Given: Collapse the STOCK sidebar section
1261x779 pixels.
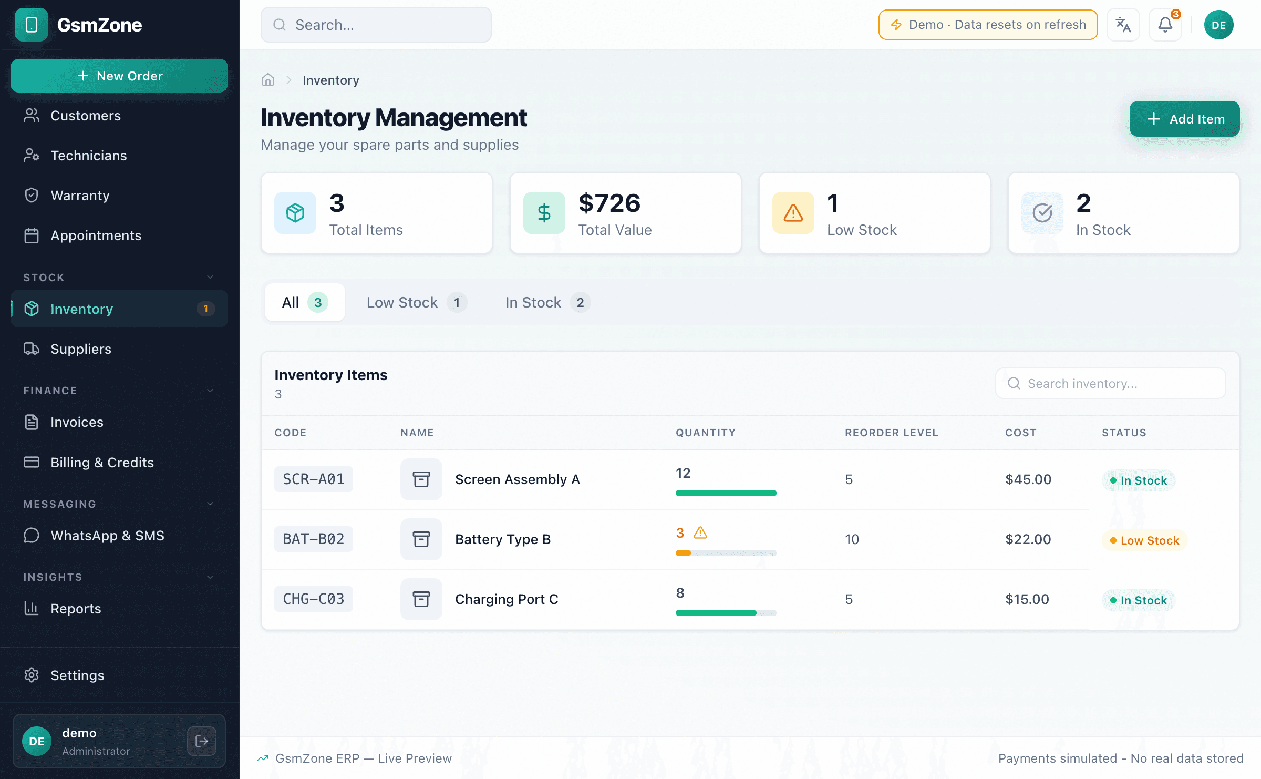Looking at the screenshot, I should tap(210, 277).
